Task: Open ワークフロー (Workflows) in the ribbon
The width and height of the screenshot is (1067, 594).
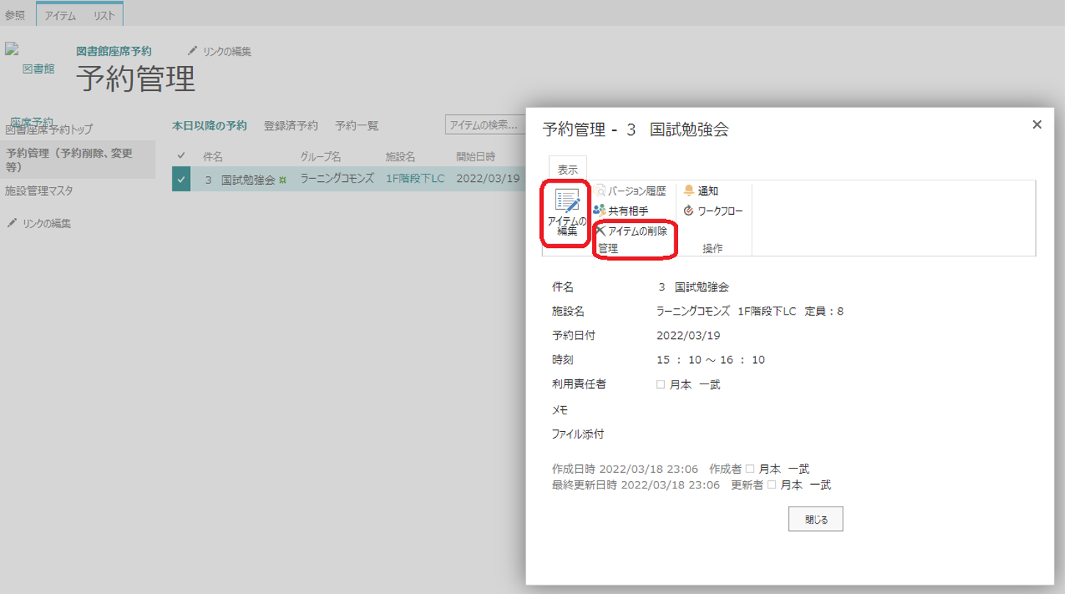Action: pos(713,210)
